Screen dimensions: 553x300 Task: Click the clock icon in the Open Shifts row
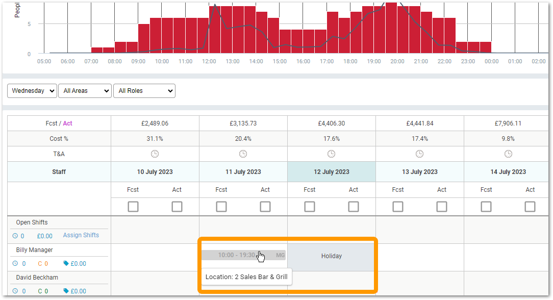(x=15, y=236)
